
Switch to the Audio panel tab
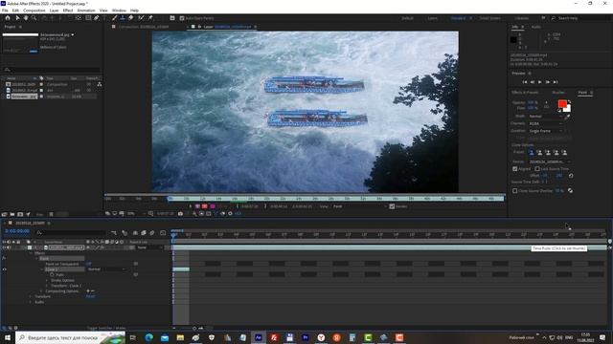click(536, 27)
